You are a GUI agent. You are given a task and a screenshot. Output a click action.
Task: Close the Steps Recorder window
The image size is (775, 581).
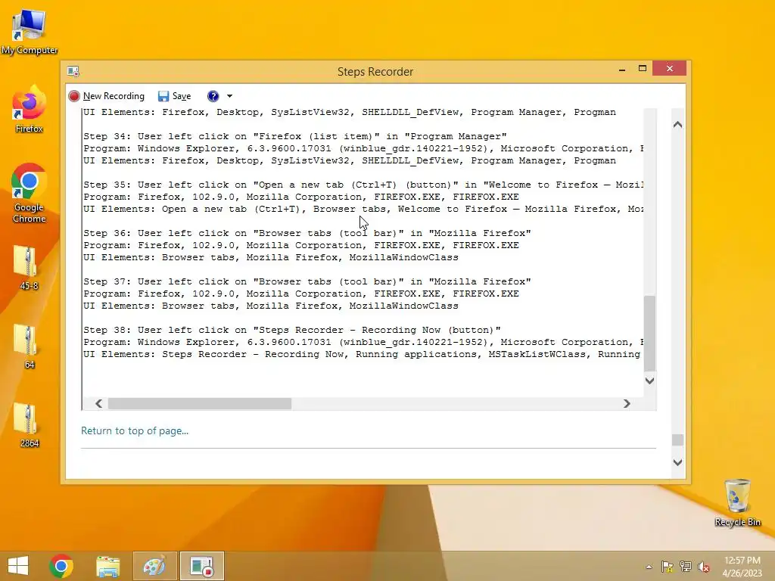point(670,69)
